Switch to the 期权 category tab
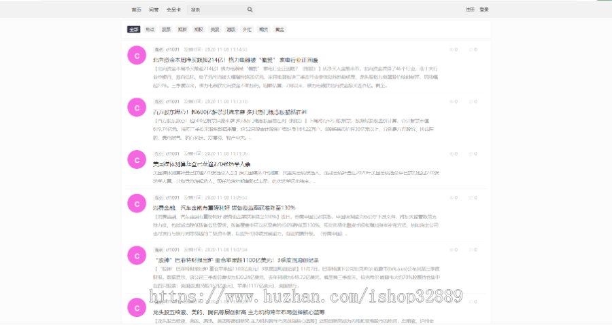This screenshot has height=325, width=612. pos(199,29)
